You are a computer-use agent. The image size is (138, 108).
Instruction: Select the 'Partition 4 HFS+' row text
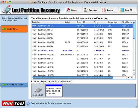pyautogui.click(x=46, y=38)
